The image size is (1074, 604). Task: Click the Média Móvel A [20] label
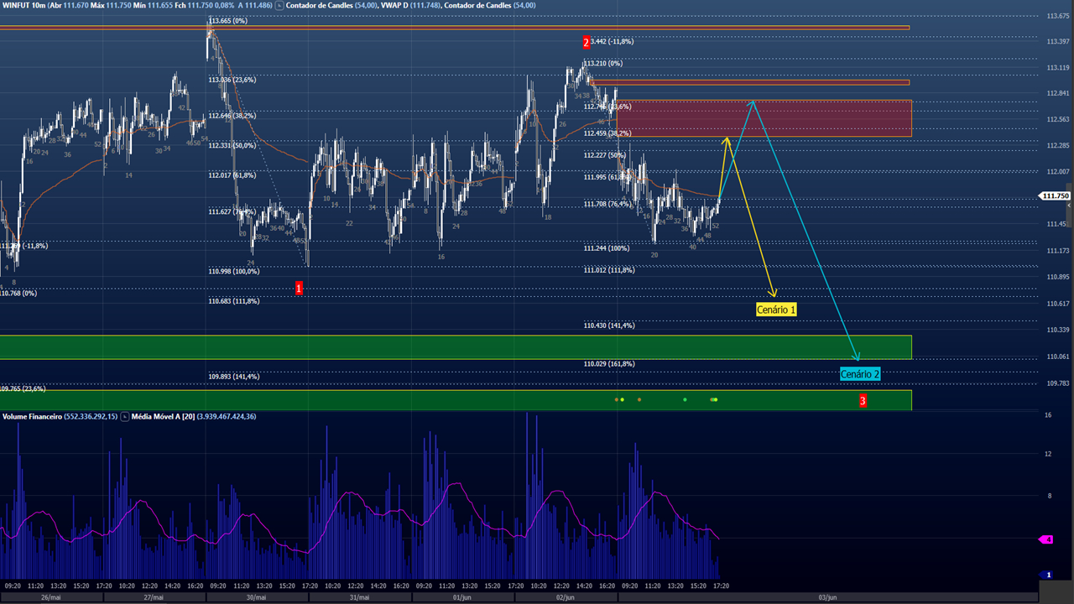(163, 416)
